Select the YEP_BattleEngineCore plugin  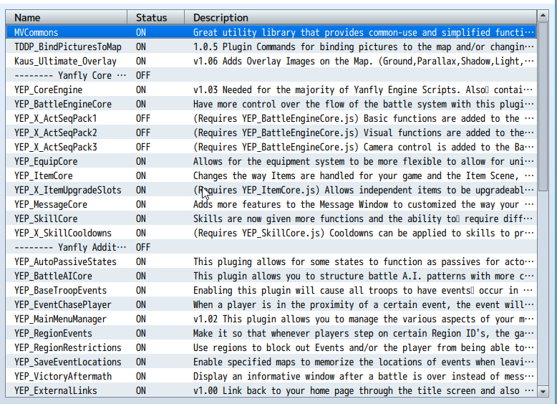tap(271, 104)
